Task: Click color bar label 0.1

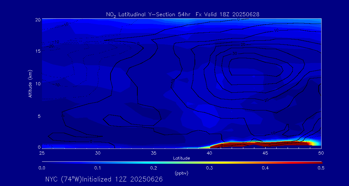Action: 98,168
